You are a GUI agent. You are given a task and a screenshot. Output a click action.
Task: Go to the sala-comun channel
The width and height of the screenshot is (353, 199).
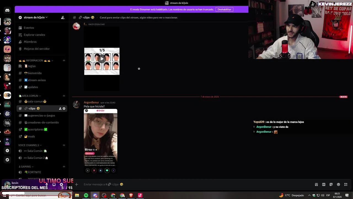(x=42, y=101)
